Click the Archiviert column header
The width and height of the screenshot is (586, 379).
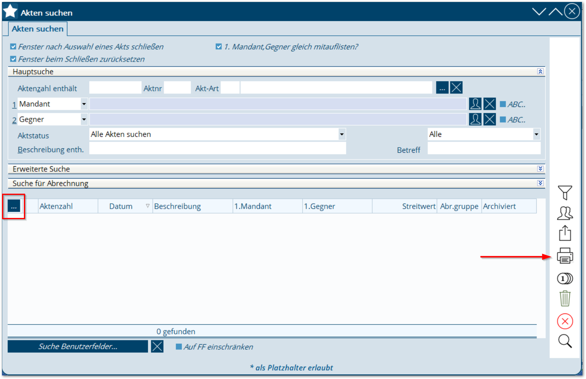tap(509, 206)
